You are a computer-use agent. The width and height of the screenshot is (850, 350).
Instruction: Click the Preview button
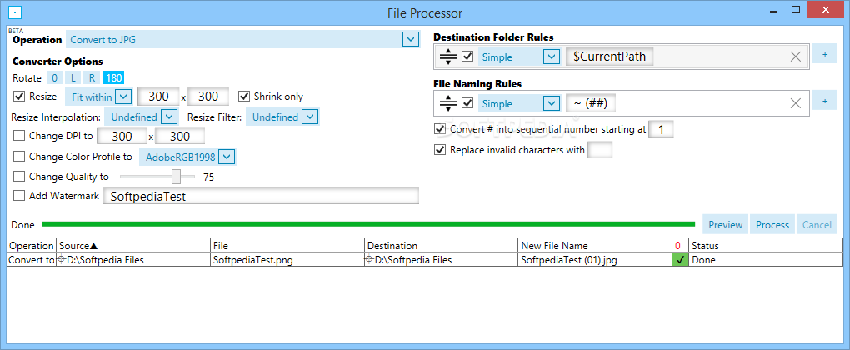[x=725, y=224]
